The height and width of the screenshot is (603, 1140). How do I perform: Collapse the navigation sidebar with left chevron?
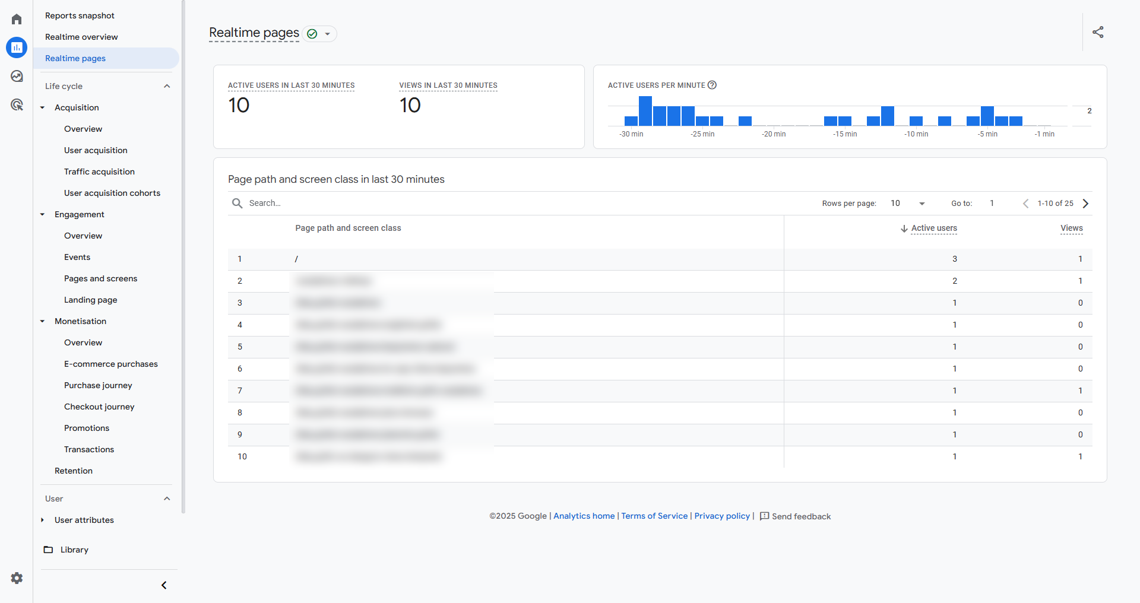click(164, 585)
